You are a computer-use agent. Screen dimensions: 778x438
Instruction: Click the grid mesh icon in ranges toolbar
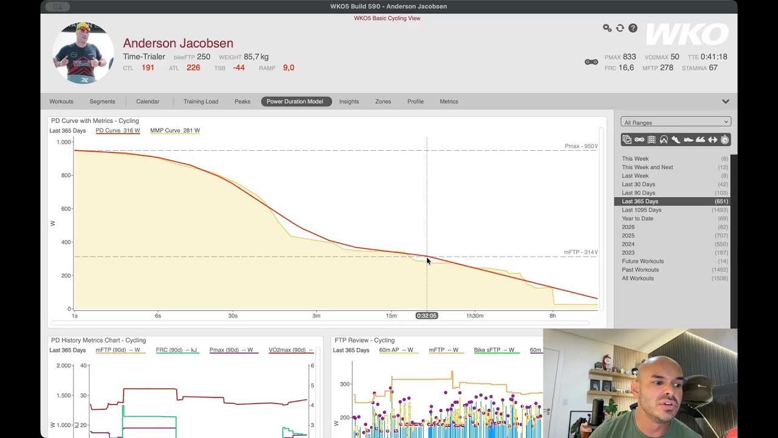[651, 140]
